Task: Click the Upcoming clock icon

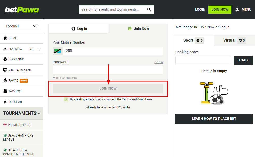Action: (x=5, y=59)
